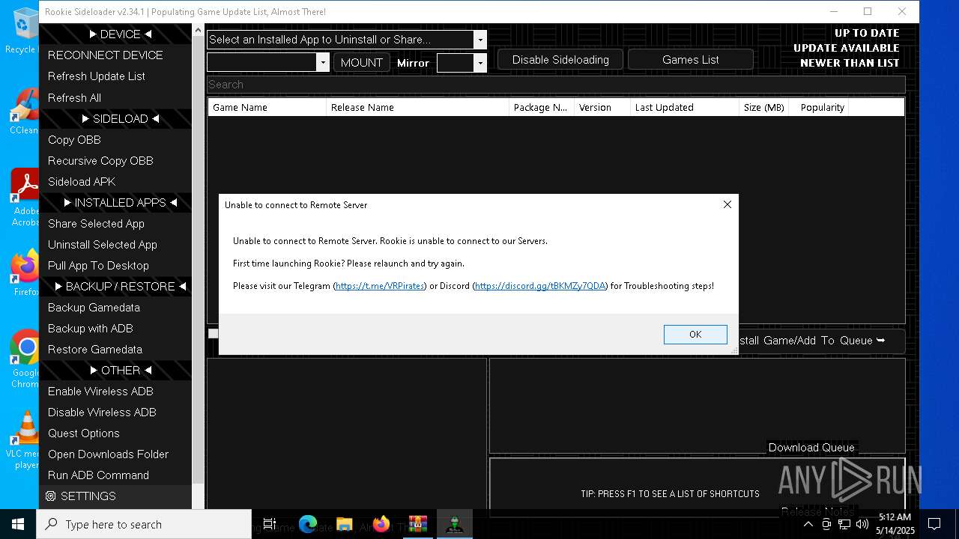The width and height of the screenshot is (959, 539).
Task: Close the Unable to connect dialog
Action: pyautogui.click(x=727, y=204)
